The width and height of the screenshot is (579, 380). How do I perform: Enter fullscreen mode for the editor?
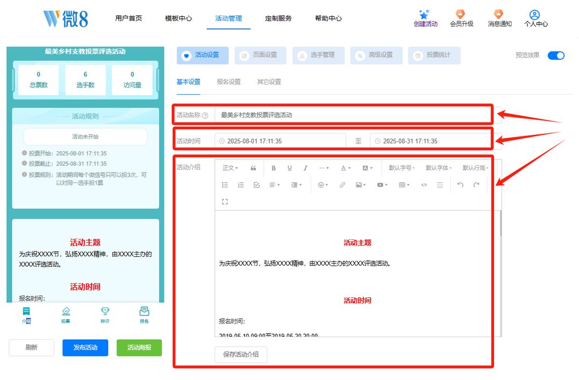pyautogui.click(x=225, y=202)
